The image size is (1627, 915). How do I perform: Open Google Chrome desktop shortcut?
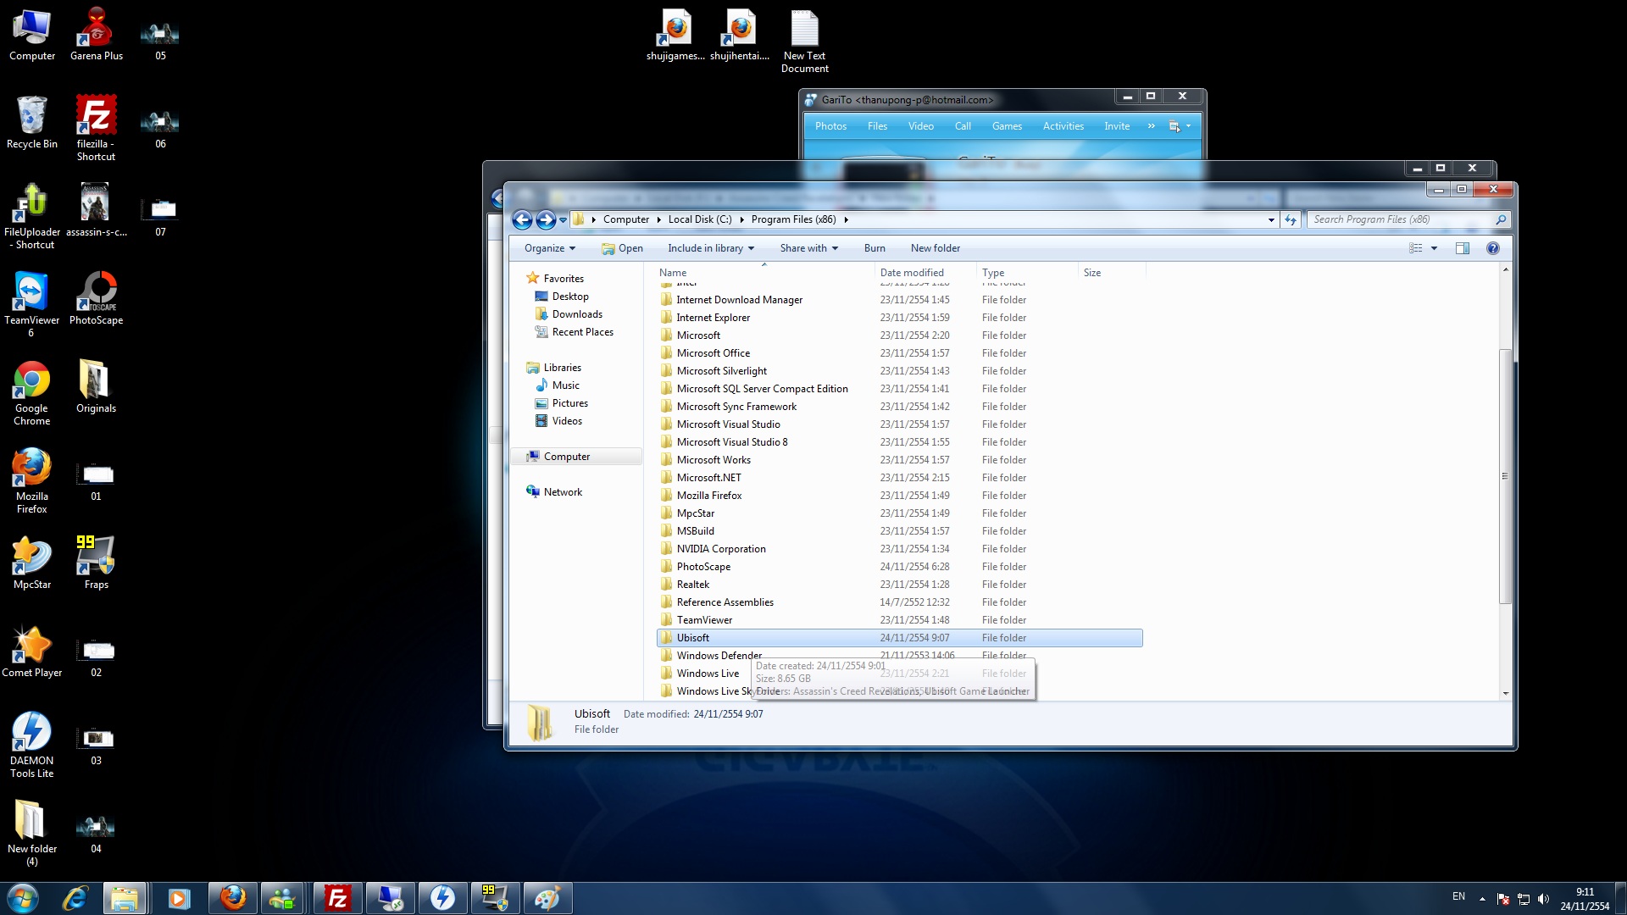pos(31,381)
